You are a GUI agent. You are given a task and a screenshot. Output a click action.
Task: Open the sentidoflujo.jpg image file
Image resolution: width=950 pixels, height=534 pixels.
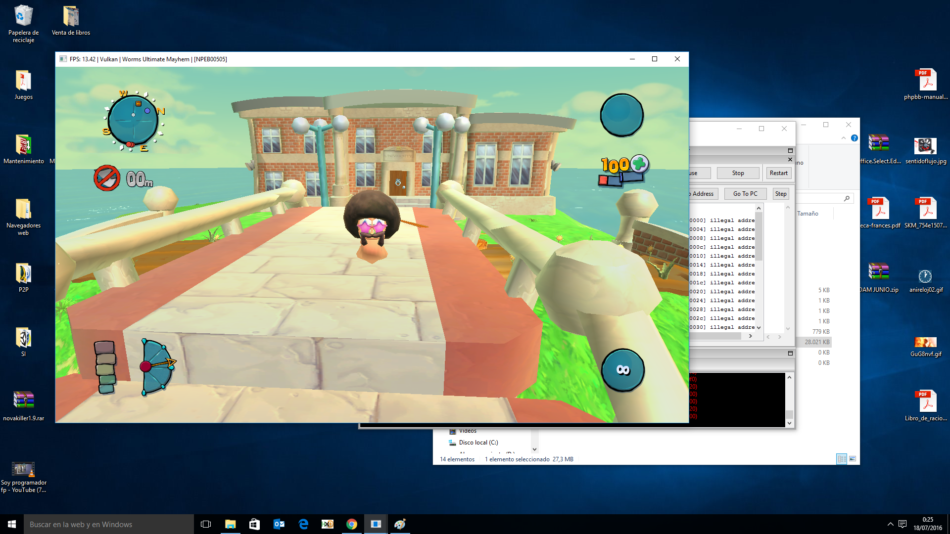926,149
